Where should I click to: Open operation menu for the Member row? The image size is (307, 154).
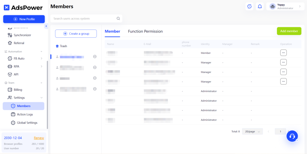click(x=283, y=53)
